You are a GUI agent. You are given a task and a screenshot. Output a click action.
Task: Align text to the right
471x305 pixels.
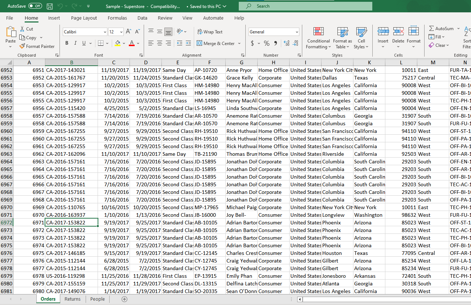[x=168, y=43]
